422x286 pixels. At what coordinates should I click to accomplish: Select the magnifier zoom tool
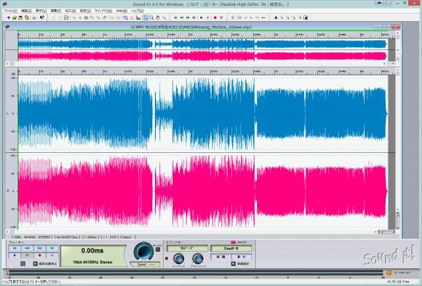pos(152,18)
